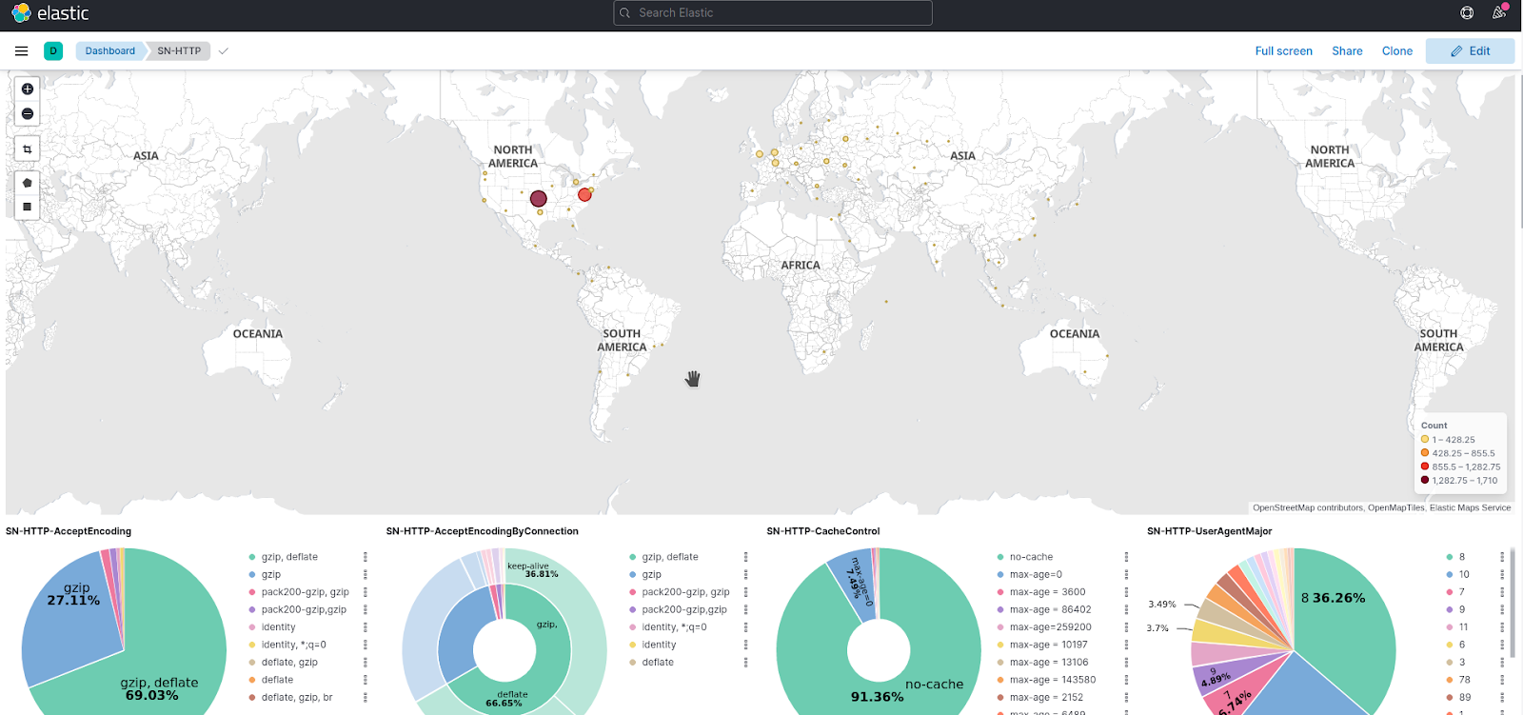Open options dots for legend entry 78
The height and width of the screenshot is (715, 1523).
(x=1502, y=680)
